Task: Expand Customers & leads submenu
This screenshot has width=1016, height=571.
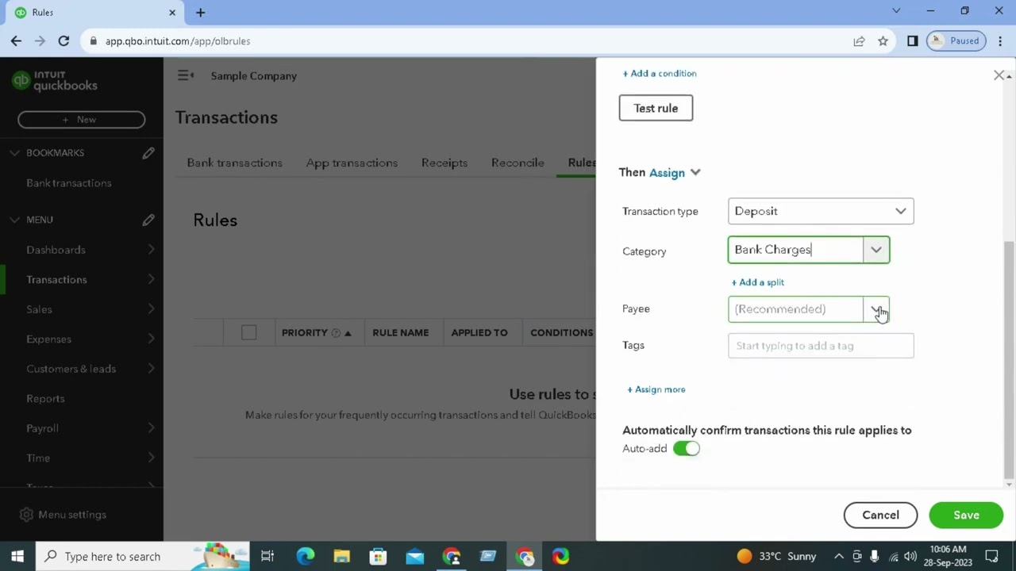Action: click(x=151, y=369)
